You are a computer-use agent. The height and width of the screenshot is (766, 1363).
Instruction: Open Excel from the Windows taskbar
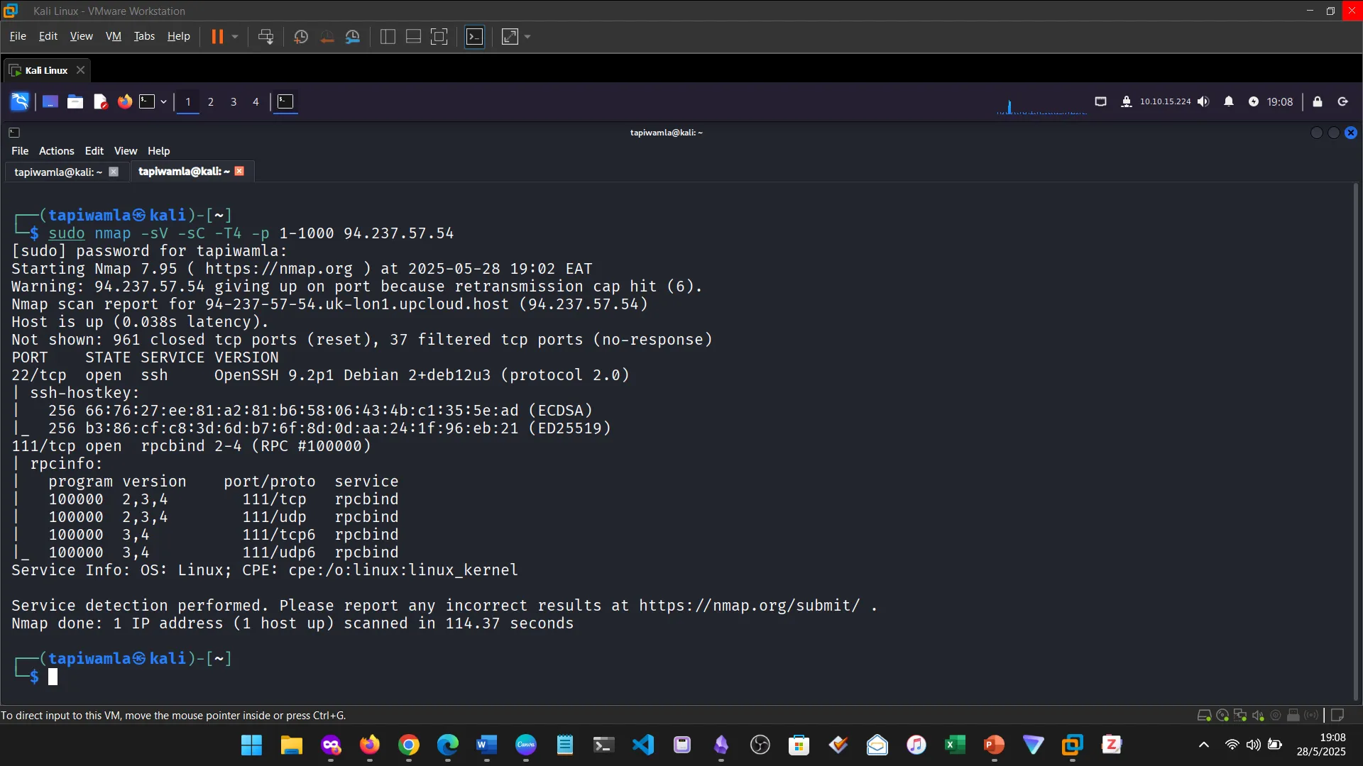point(955,745)
